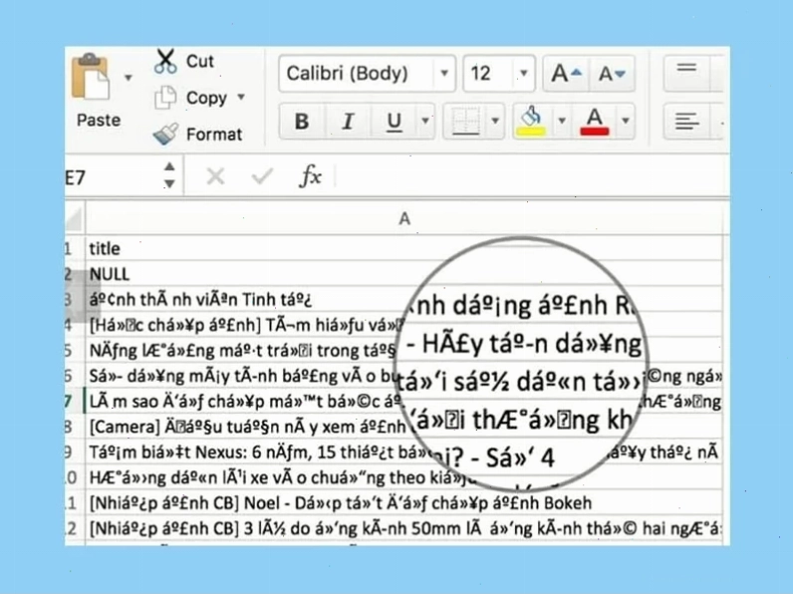
Task: Click the Cut scissors icon
Action: (x=165, y=62)
